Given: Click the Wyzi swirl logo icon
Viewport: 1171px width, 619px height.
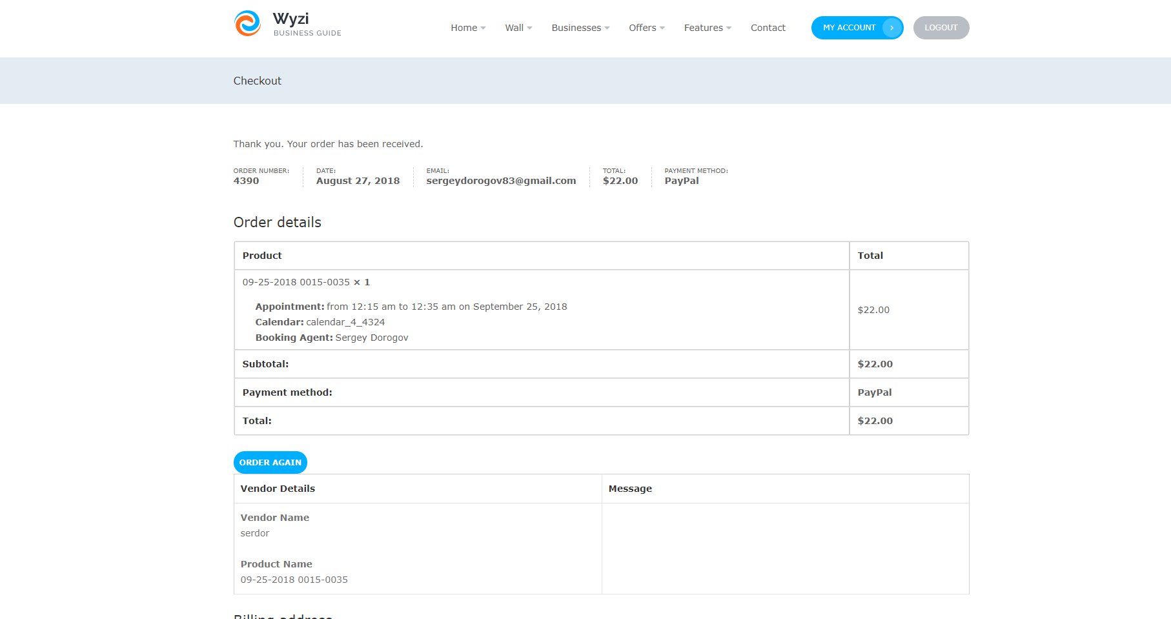Looking at the screenshot, I should point(247,23).
